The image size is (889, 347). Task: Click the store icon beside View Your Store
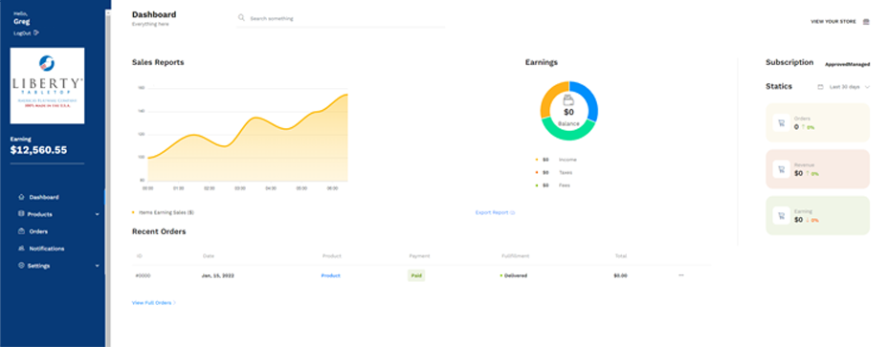tap(866, 22)
